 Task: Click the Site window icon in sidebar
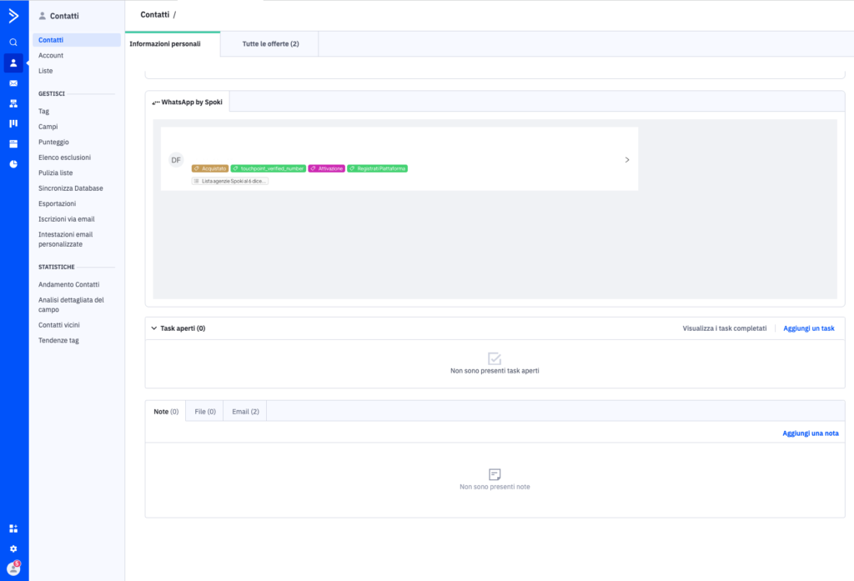[x=13, y=143]
